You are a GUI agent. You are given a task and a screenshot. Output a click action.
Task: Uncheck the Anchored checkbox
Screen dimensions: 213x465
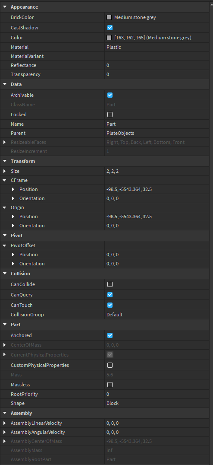click(x=110, y=335)
